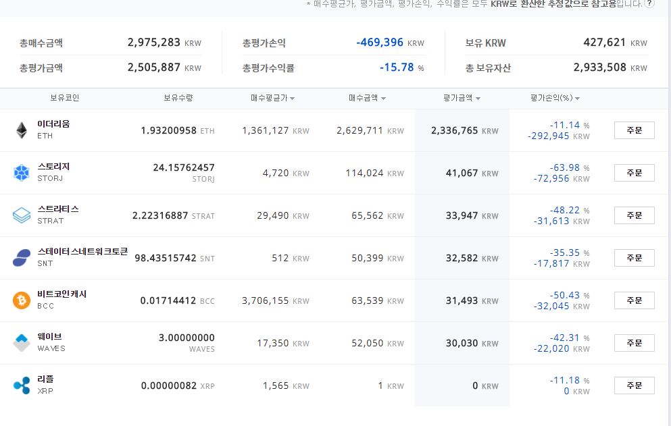Click 주문 button for 리플
Screen dimensions: 671x426
tap(635, 385)
